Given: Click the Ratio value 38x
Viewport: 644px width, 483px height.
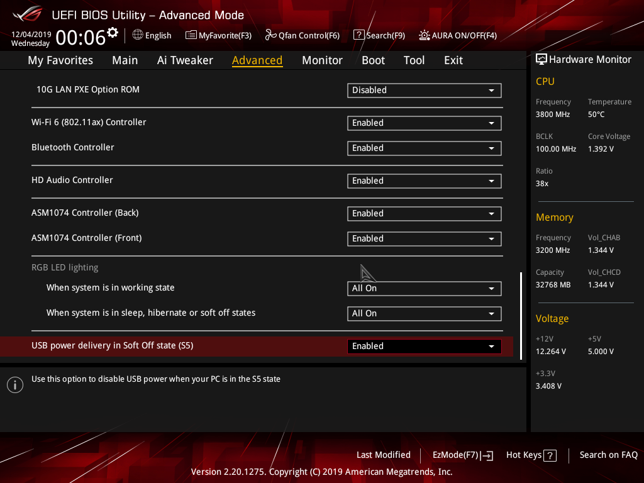Looking at the screenshot, I should (542, 183).
